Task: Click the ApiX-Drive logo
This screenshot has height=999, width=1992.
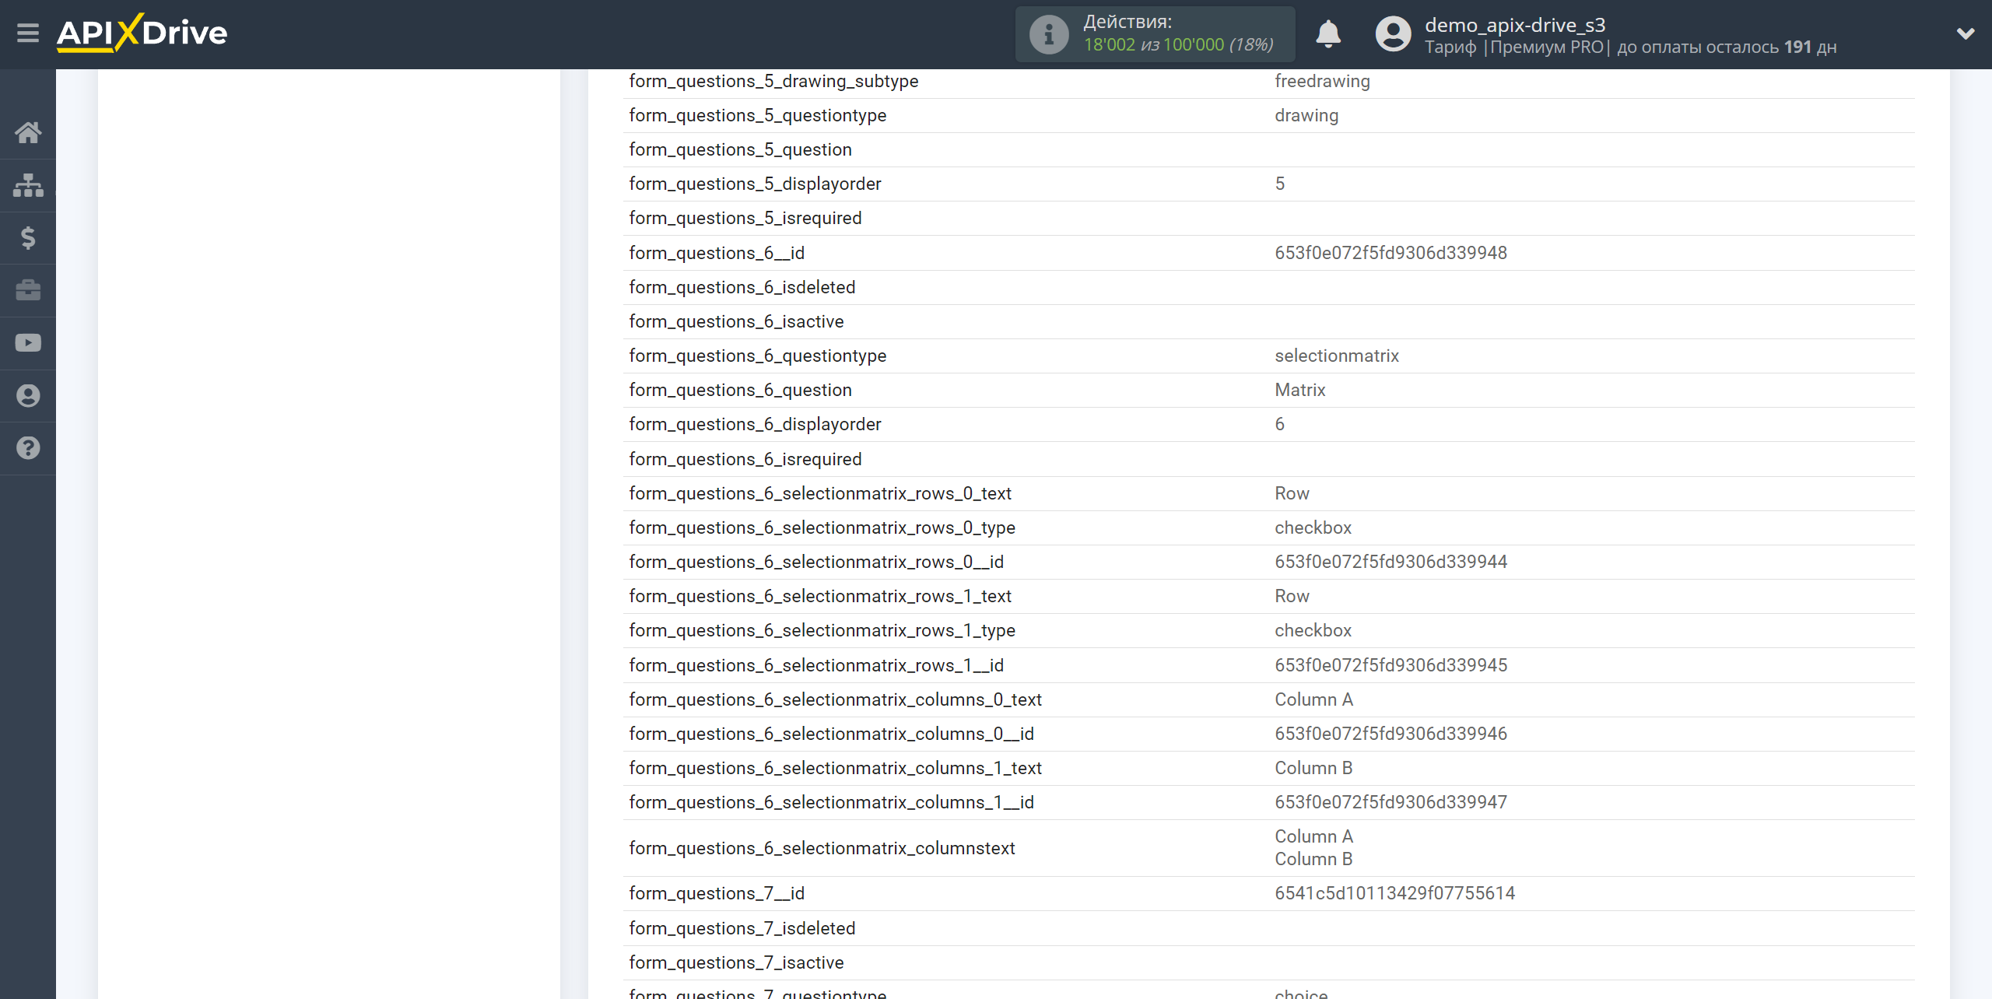Action: coord(142,33)
